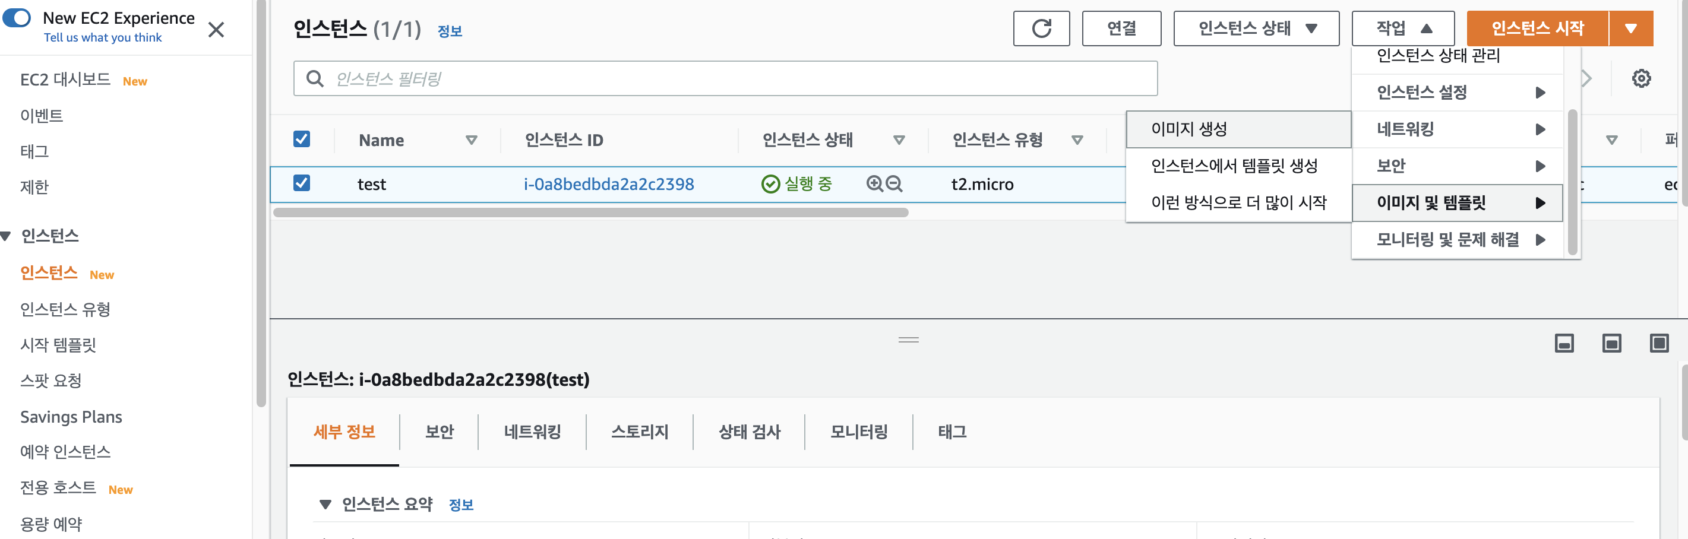Click the t2.micro instance type cell
The height and width of the screenshot is (539, 1688).
pyautogui.click(x=982, y=184)
